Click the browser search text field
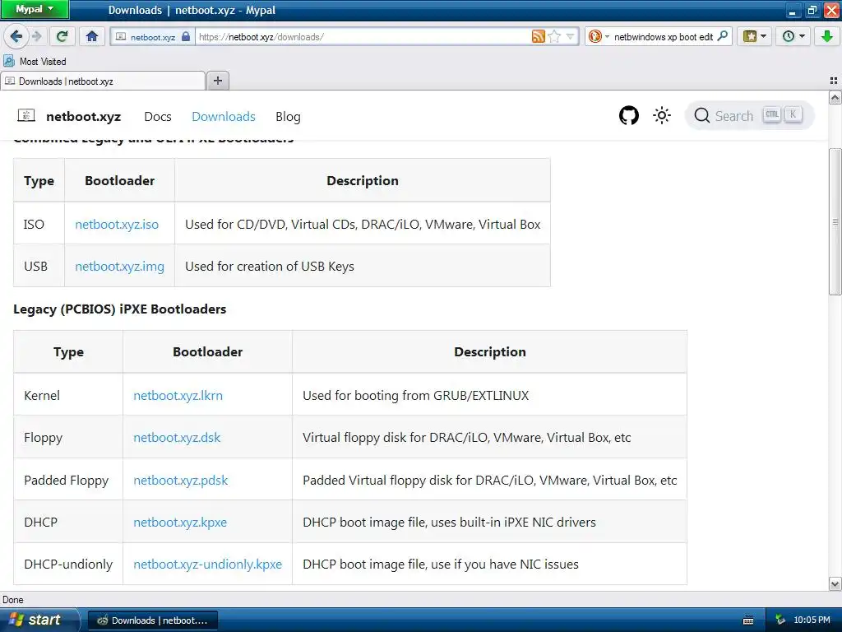This screenshot has width=842, height=632. pyautogui.click(x=664, y=36)
